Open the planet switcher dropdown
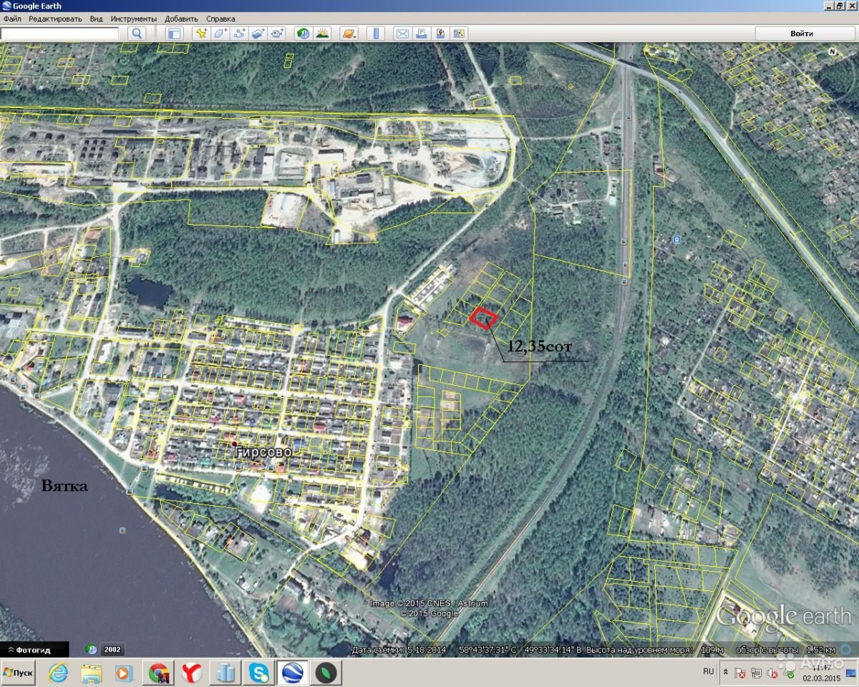 coord(349,33)
